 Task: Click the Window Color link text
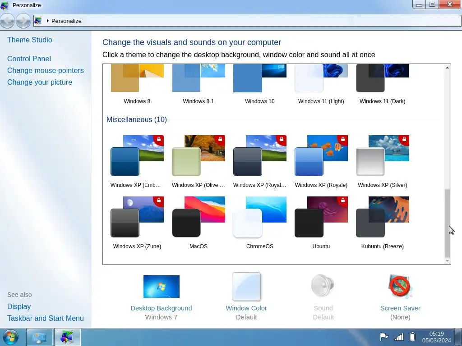[246, 308]
